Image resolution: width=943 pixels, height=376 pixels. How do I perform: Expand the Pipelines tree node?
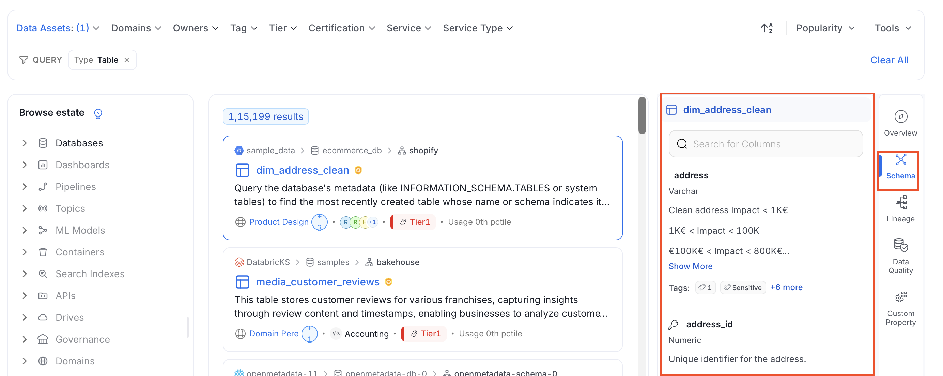click(x=25, y=187)
